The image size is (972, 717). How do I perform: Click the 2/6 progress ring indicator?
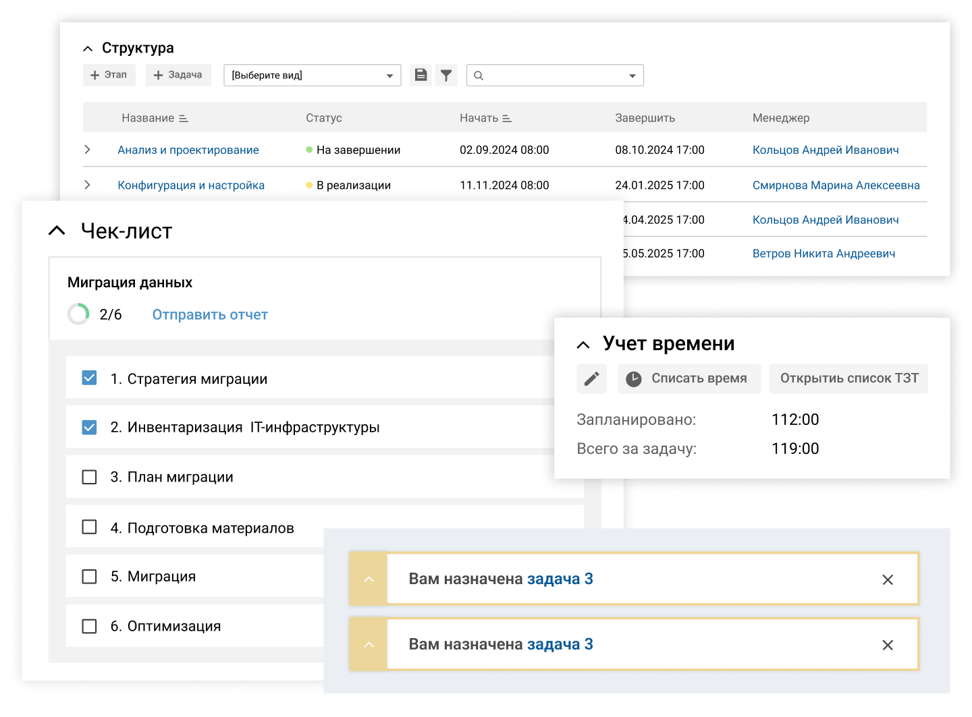point(78,314)
